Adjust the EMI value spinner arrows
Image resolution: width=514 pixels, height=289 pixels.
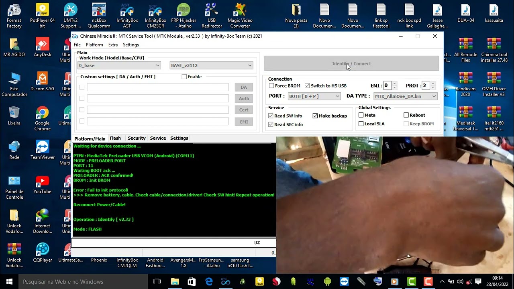[394, 85]
